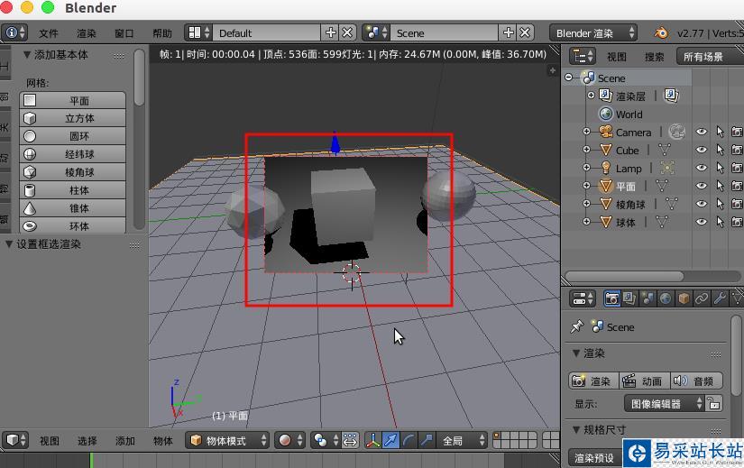Open the Render properties tab camera icon
The height and width of the screenshot is (468, 744).
(x=611, y=298)
